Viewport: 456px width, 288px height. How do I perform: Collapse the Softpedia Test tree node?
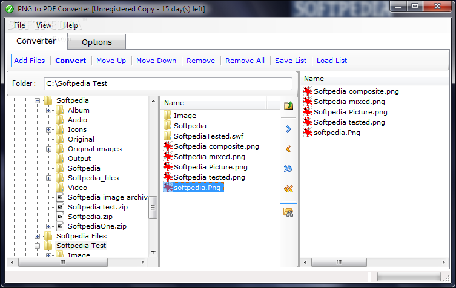(37, 246)
